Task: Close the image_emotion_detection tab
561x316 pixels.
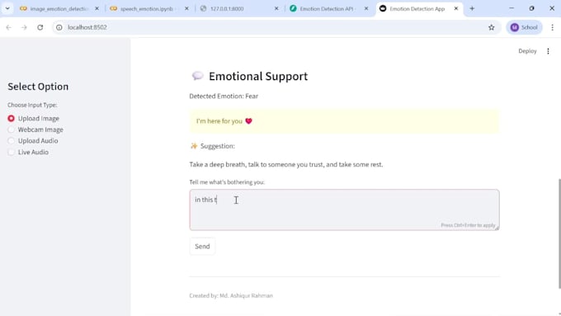Action: [97, 8]
